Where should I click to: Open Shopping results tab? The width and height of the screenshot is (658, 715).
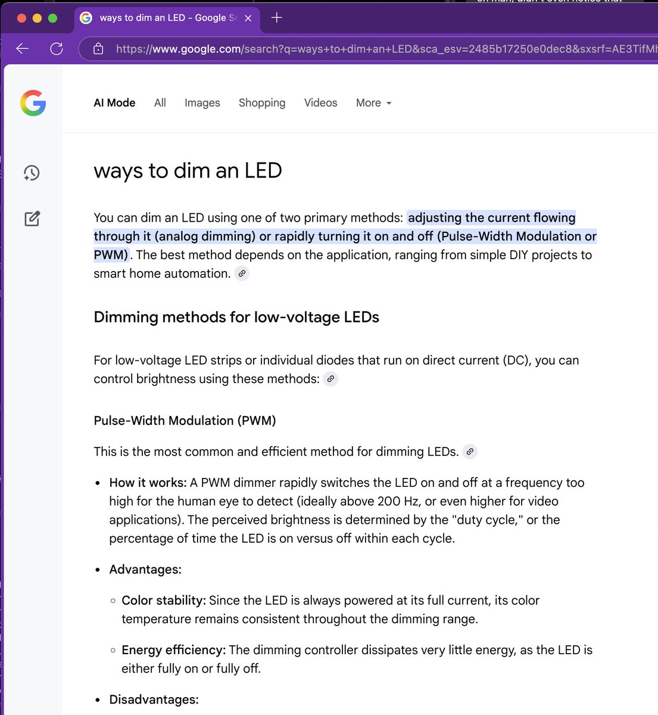262,103
